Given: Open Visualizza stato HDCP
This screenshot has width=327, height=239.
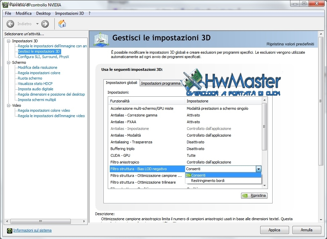Looking at the screenshot, I should (x=35, y=84).
